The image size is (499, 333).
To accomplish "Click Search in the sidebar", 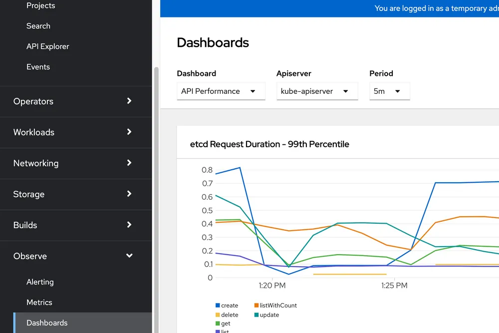I will pos(38,25).
